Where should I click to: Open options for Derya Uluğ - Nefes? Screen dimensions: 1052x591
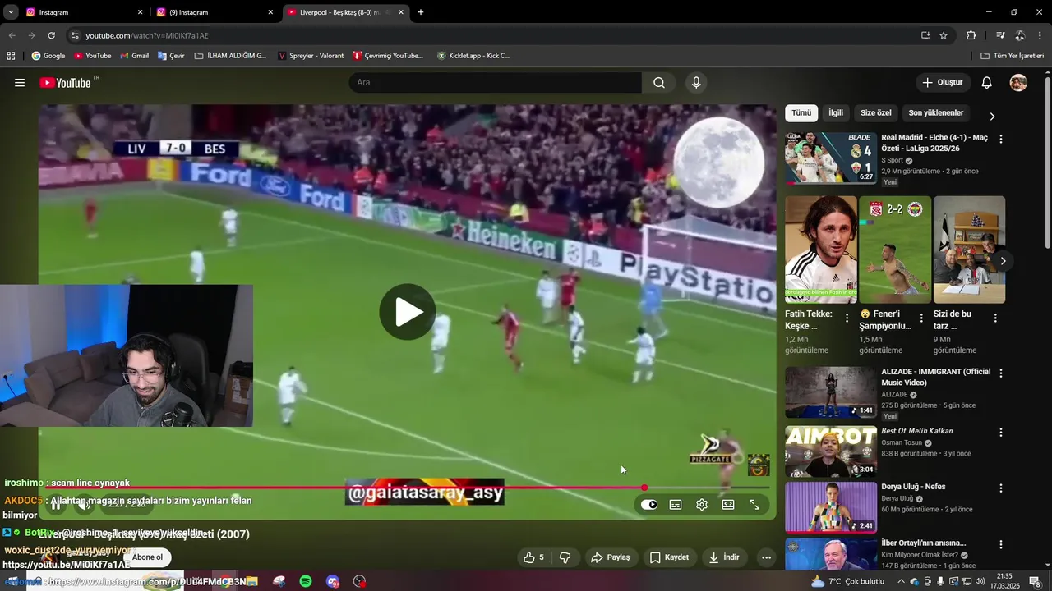[1001, 488]
